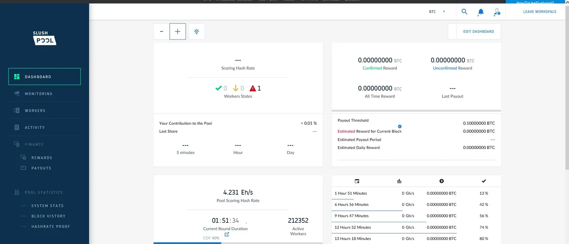Click the Activity icon in sidebar

(x=17, y=127)
